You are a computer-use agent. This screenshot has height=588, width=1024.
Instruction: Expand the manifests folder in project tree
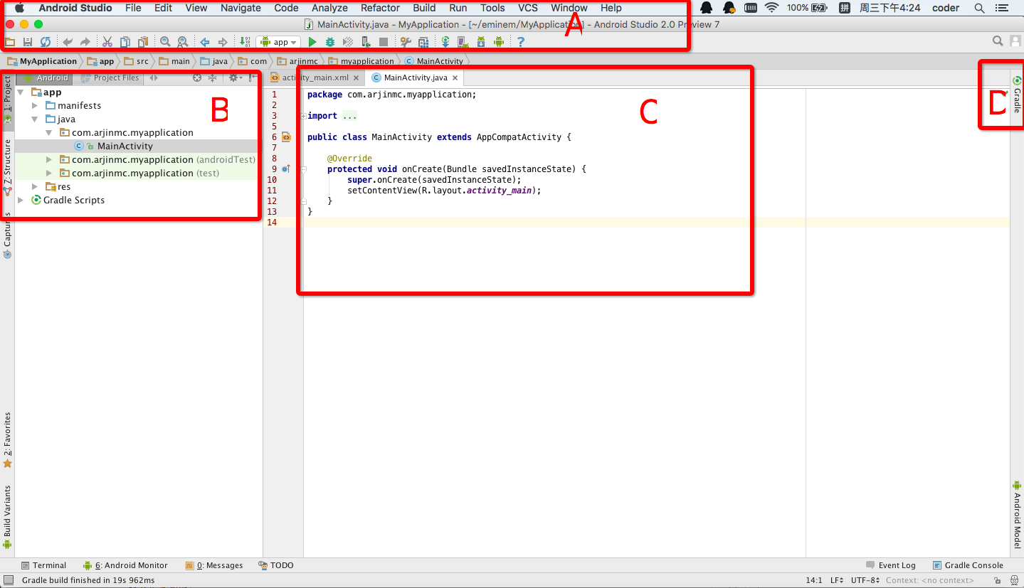coord(35,106)
